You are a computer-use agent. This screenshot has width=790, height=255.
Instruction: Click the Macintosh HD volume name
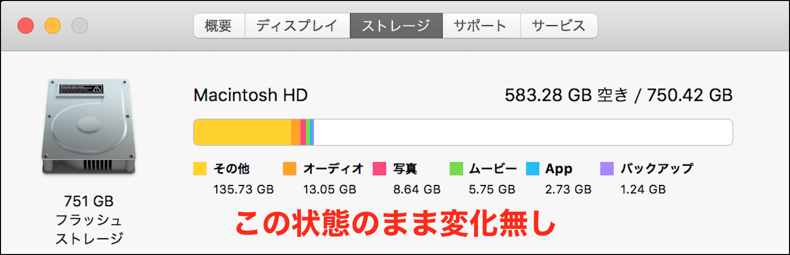(250, 95)
